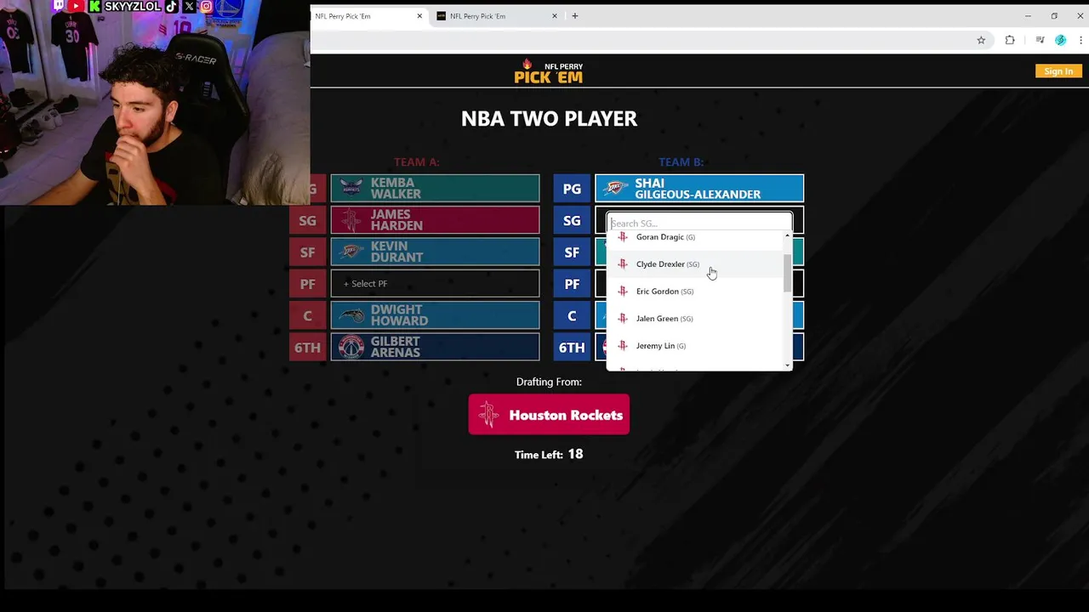Open a new browser tab

[x=575, y=15]
